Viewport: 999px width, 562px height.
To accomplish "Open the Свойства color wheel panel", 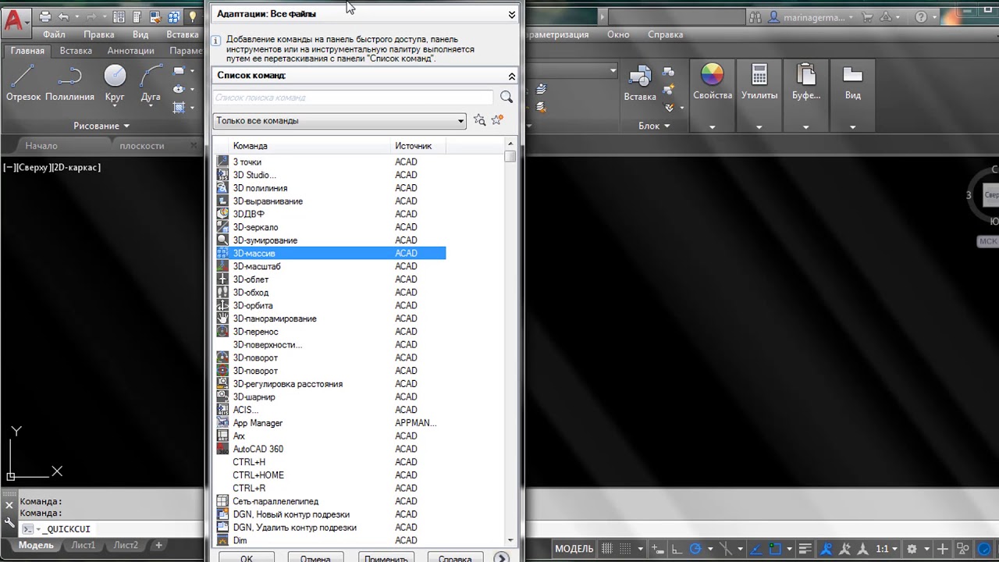I will (712, 83).
